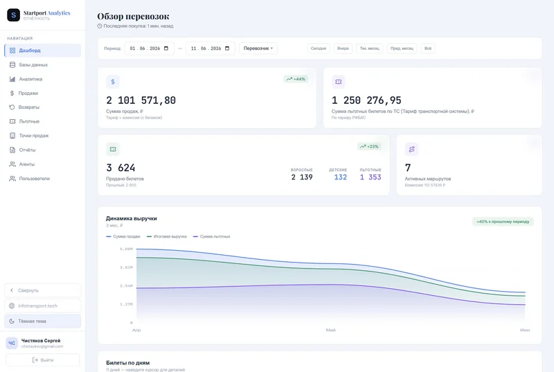
Task: Select the Тек. месяц period button
Action: (370, 48)
